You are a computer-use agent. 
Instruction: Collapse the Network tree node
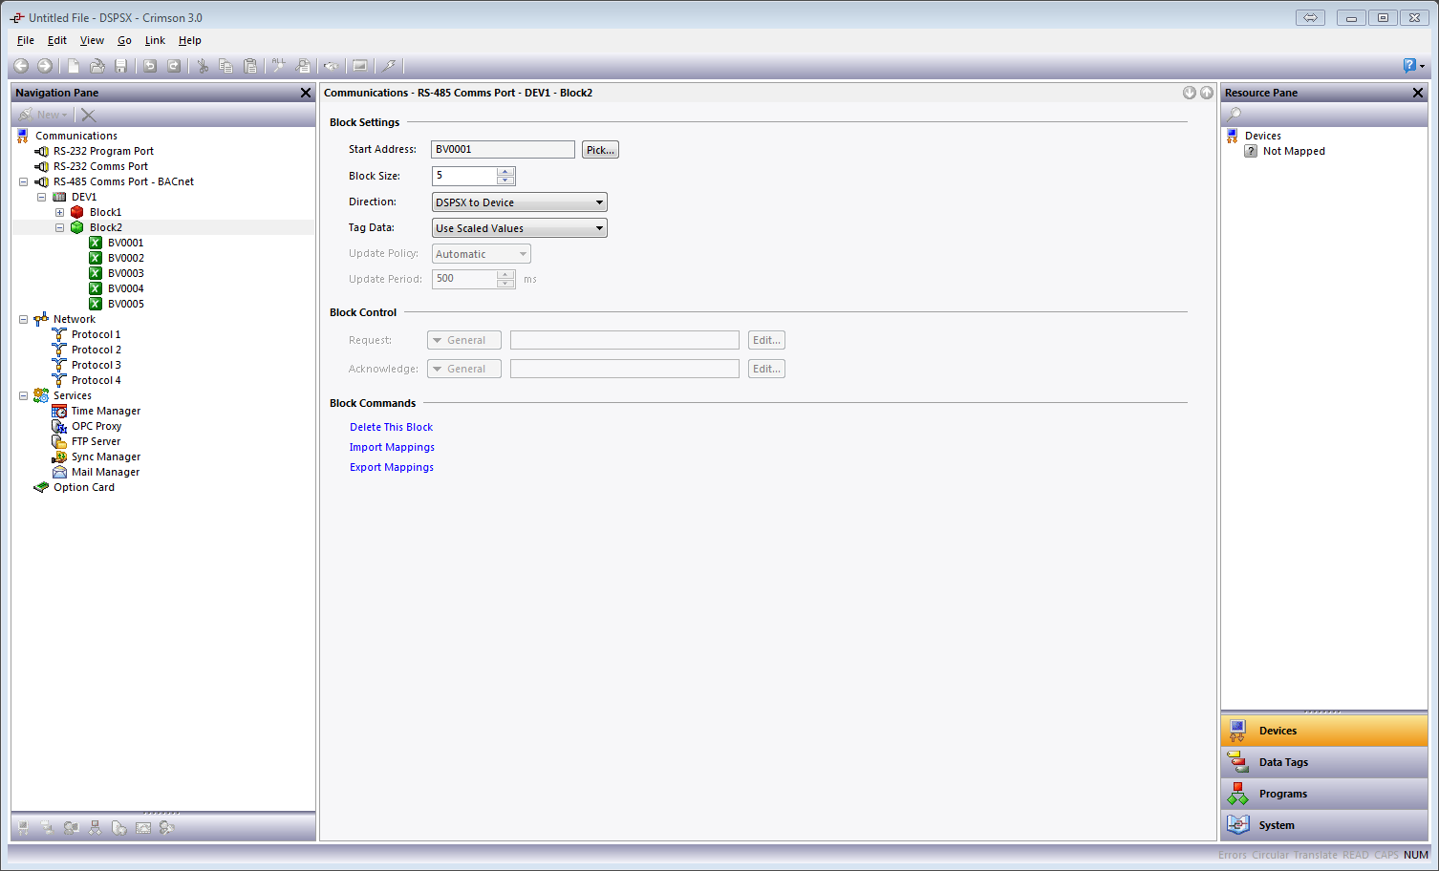pos(24,319)
